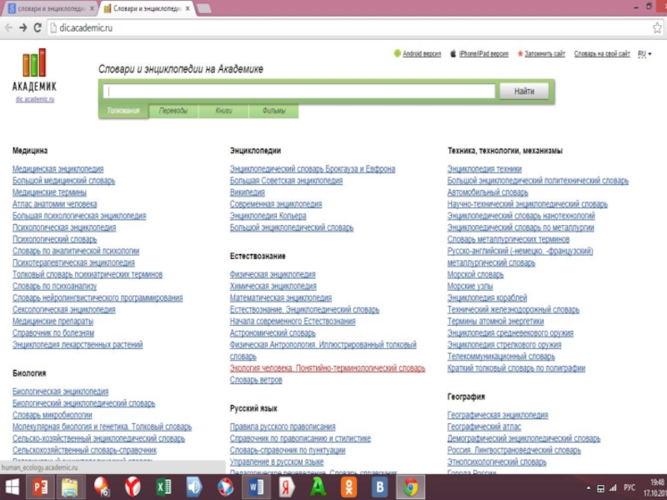
Task: Select the Толкования search tab
Action: click(123, 111)
